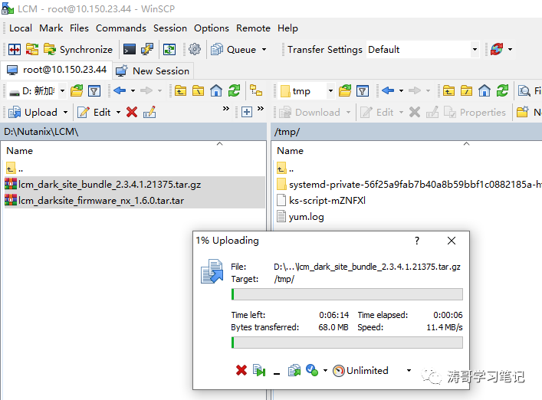542x400 pixels.
Task: Go to remote parent directory icon
Action: [x=448, y=91]
